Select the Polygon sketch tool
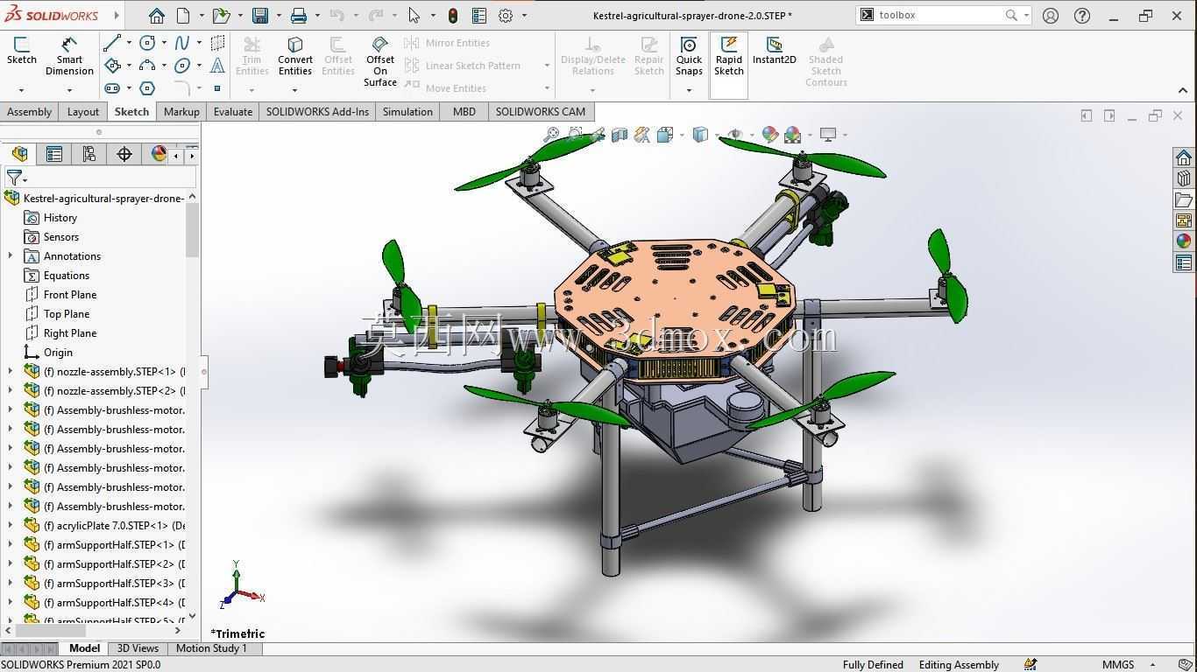 pyautogui.click(x=147, y=88)
